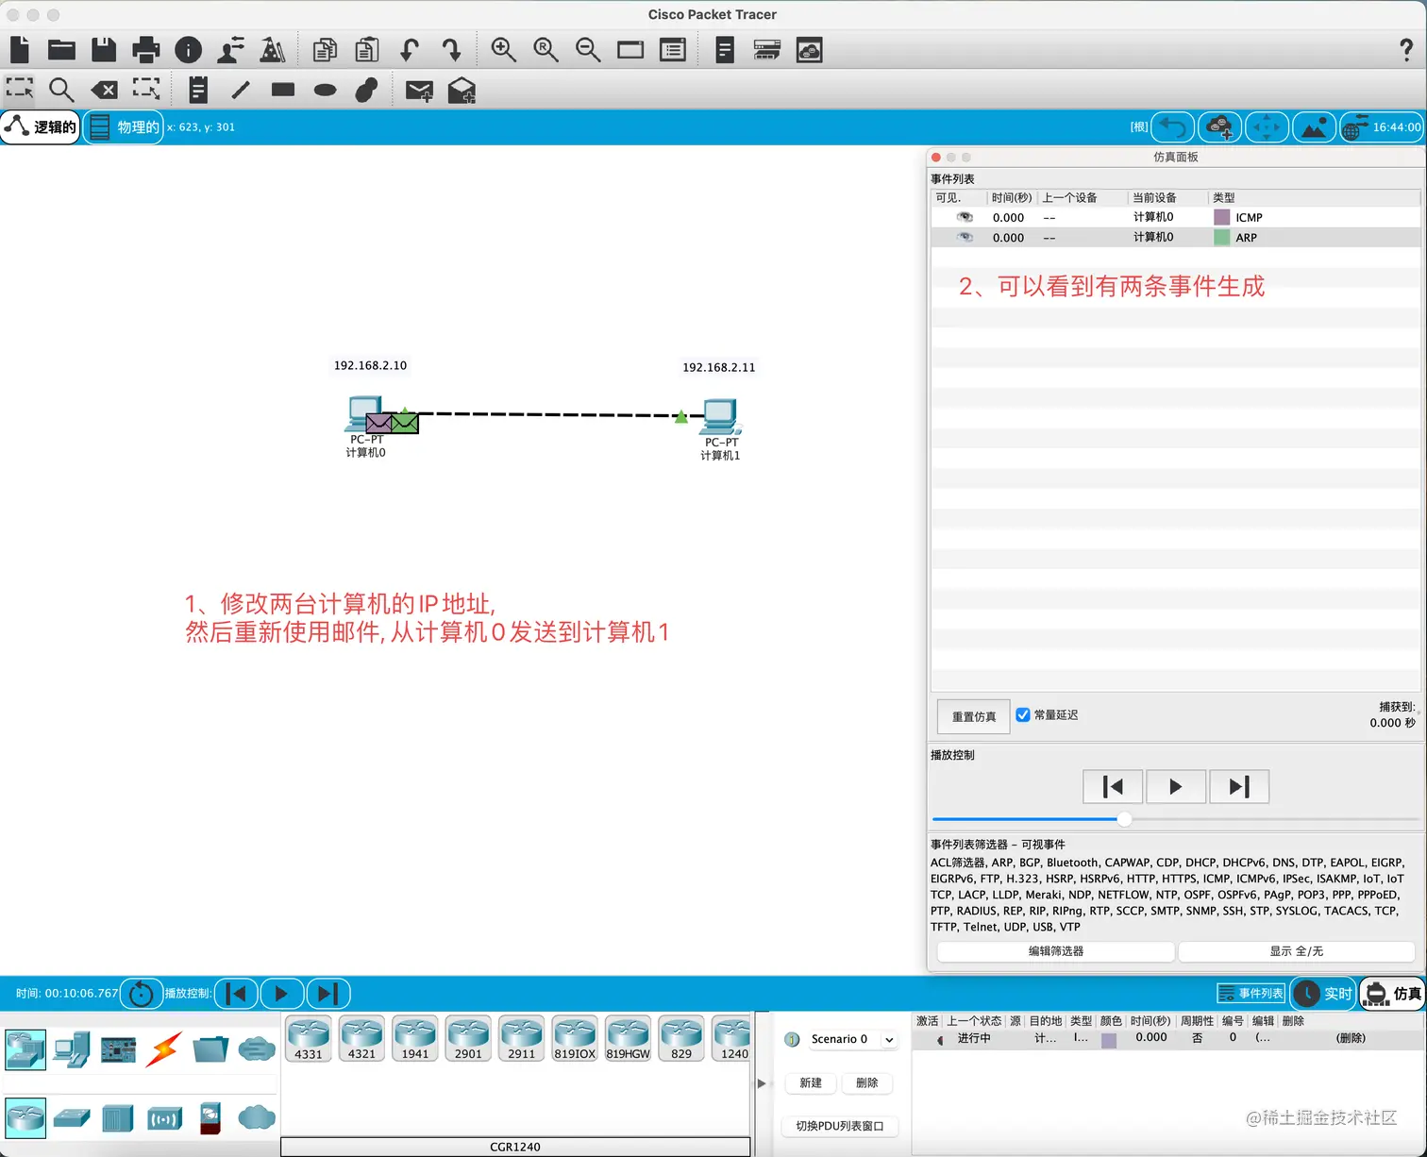1427x1157 pixels.
Task: Switch to the 逻辑的 logical workspace tab
Action: pos(41,126)
